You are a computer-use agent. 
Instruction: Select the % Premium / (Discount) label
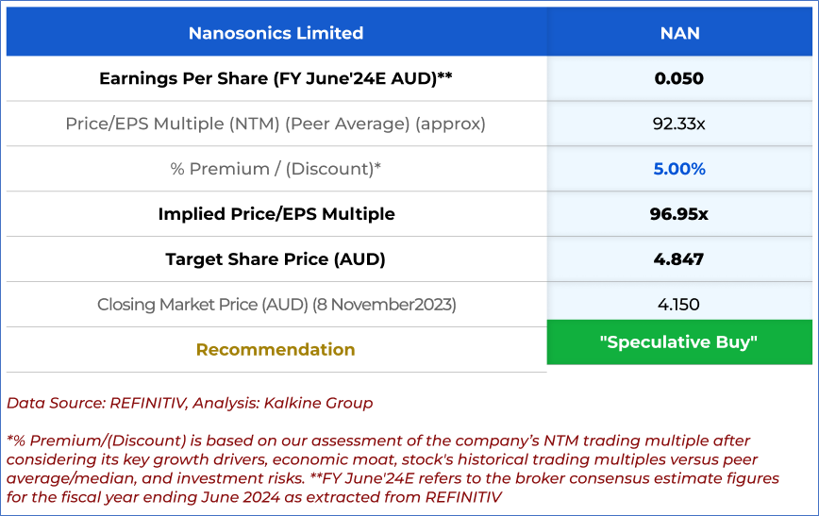(276, 169)
